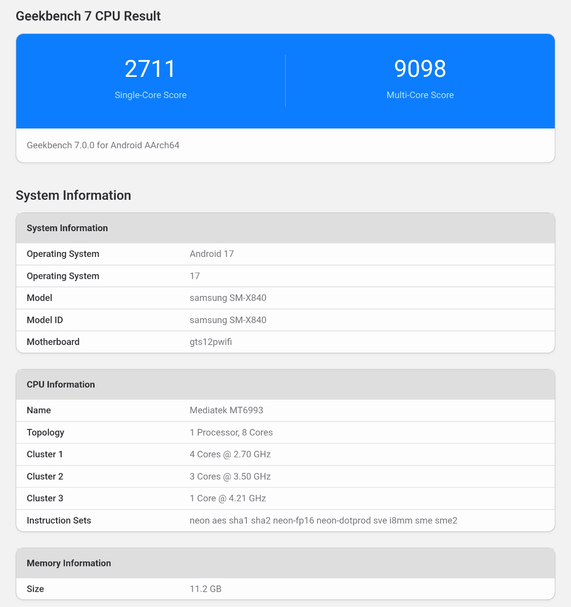Screen dimensions: 571x607
Task: Click the CPU Name row label
Action: (x=39, y=410)
